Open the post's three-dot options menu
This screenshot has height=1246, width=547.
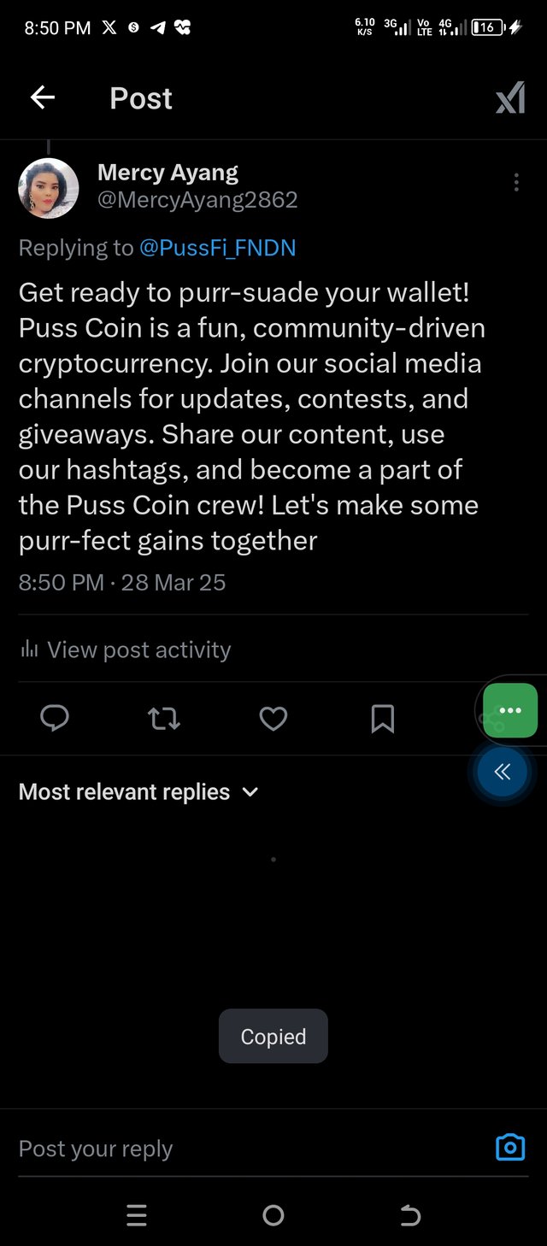click(x=516, y=182)
